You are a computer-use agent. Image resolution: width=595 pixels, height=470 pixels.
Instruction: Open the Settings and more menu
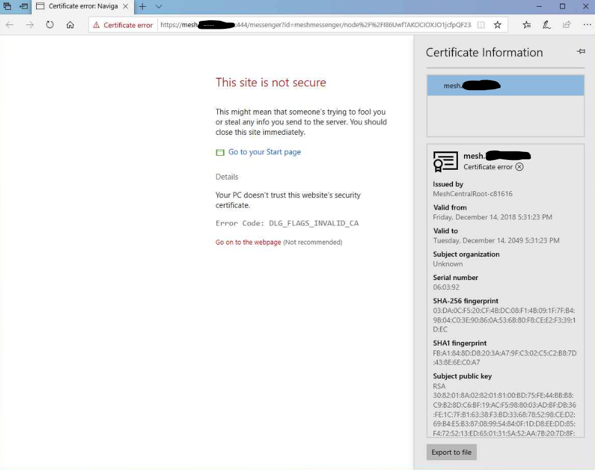coord(586,25)
